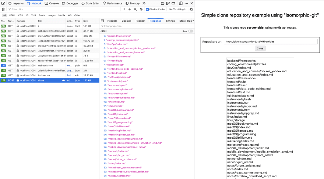Sort by Size column header

[91, 21]
